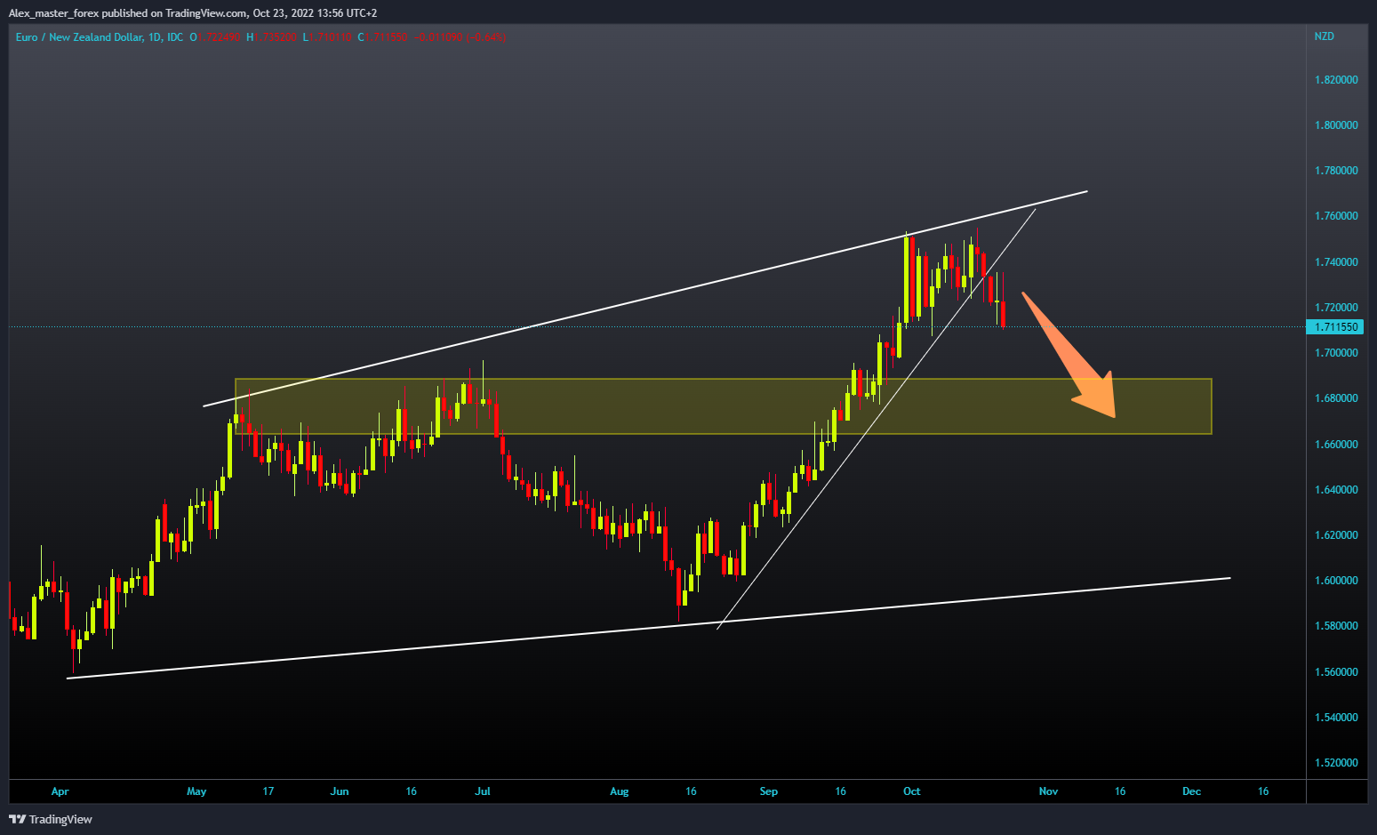Click the Oct date label
1377x835 pixels.
(912, 791)
